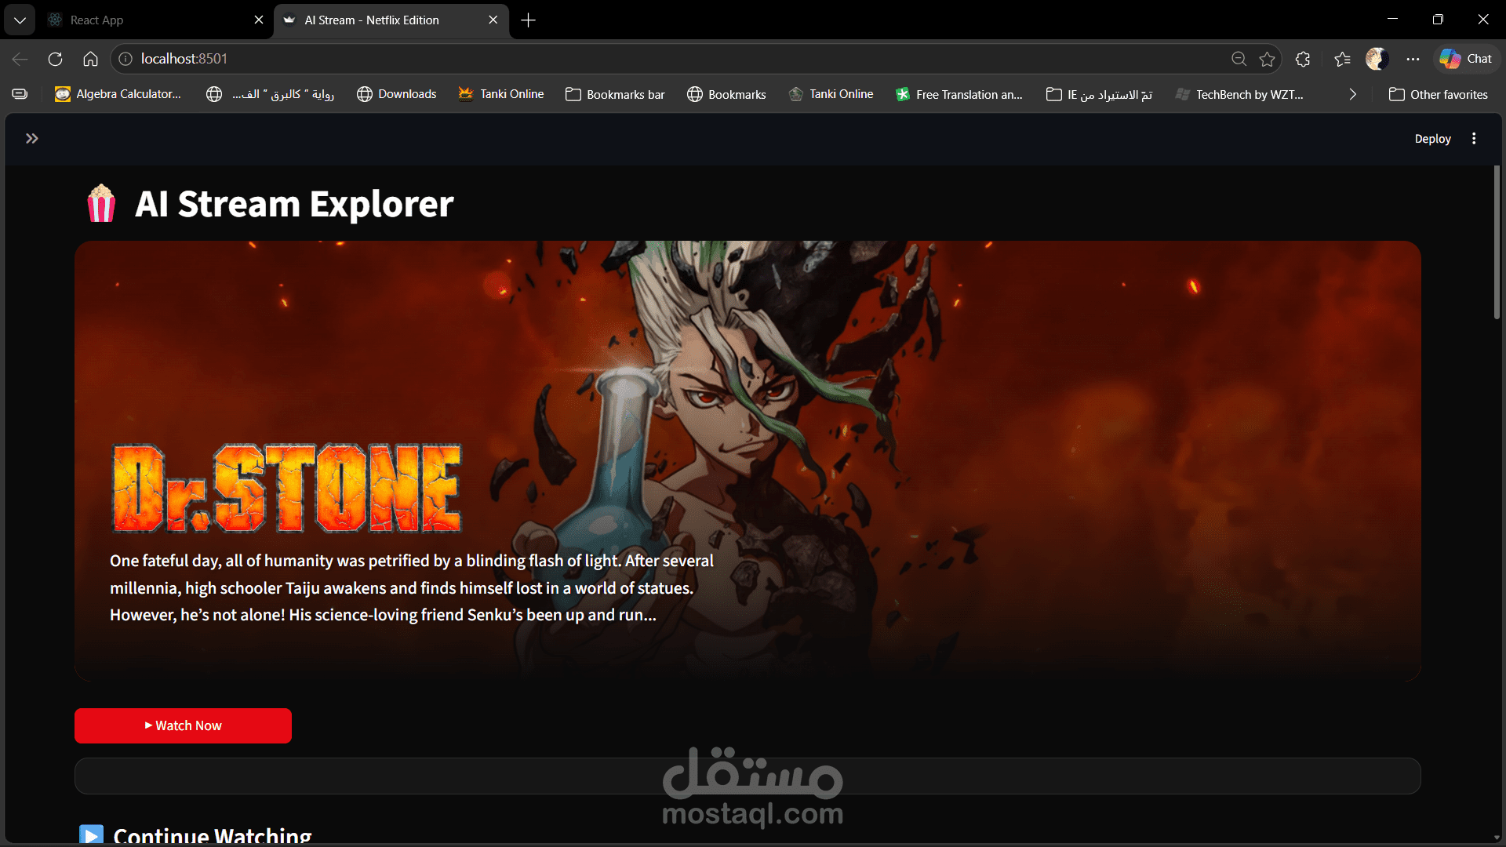The image size is (1506, 847).
Task: Reload the page with the refresh icon
Action: 55,59
